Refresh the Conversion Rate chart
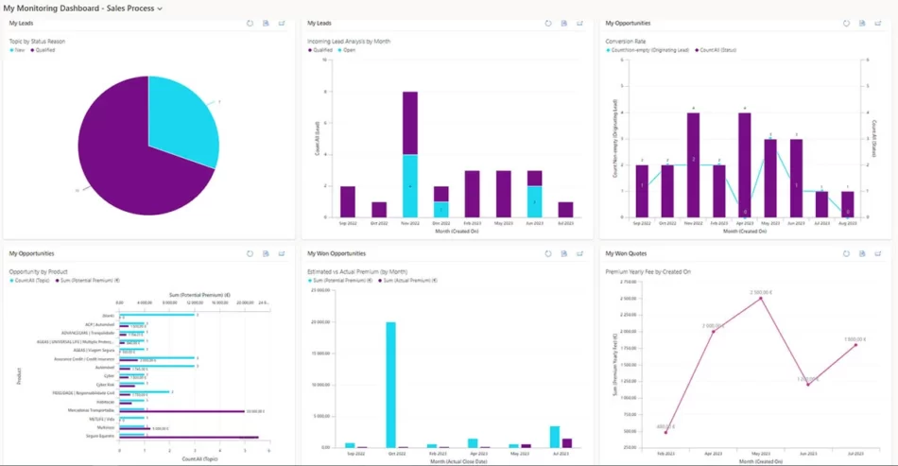 846,23
